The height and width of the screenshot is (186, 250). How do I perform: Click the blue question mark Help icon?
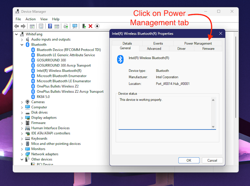(x=50, y=26)
